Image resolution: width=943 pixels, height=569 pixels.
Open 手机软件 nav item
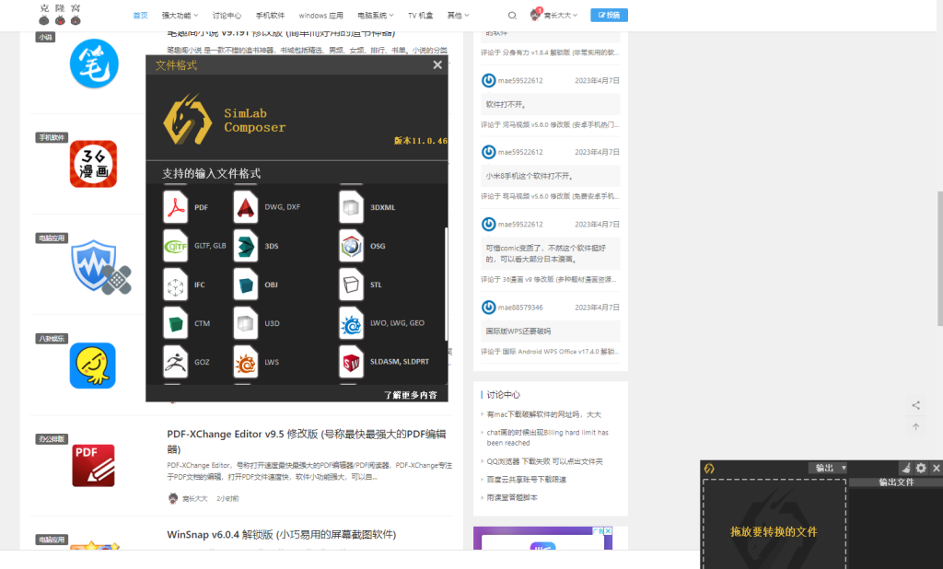coord(270,15)
